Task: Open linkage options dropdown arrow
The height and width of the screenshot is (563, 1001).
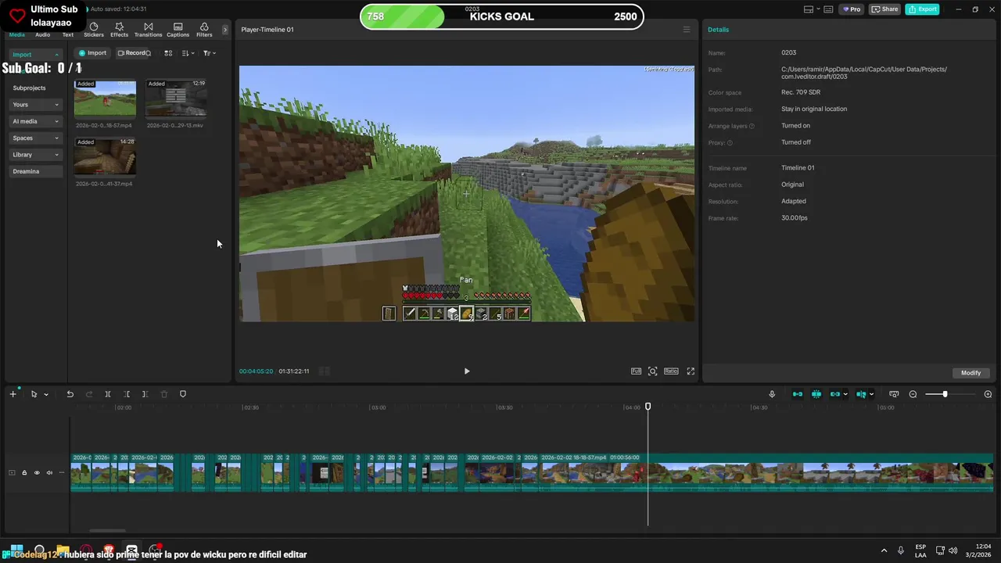Action: (845, 395)
